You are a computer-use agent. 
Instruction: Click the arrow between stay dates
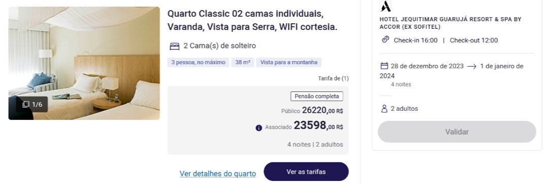click(472, 67)
